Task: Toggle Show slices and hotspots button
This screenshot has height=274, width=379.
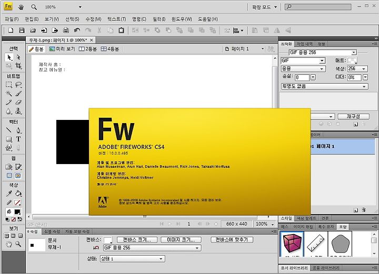Action: pos(18,176)
